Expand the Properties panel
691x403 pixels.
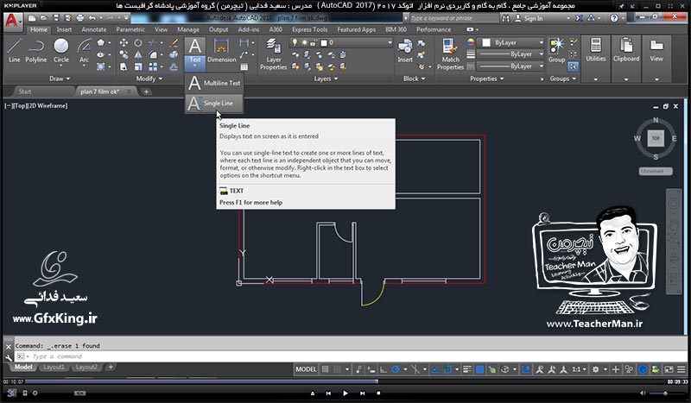[x=486, y=79]
